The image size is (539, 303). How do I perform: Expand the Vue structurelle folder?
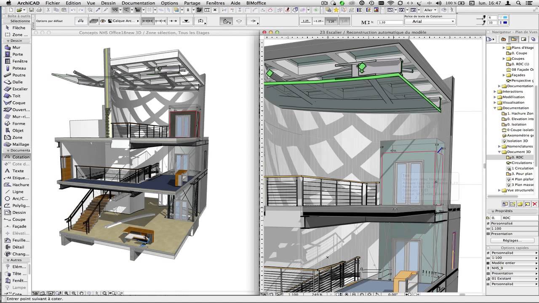(x=500, y=190)
